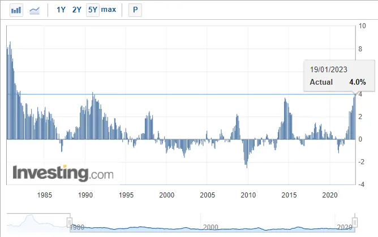The width and height of the screenshot is (378, 237).
Task: Click the 2010 x-axis label
Action: tap(248, 195)
